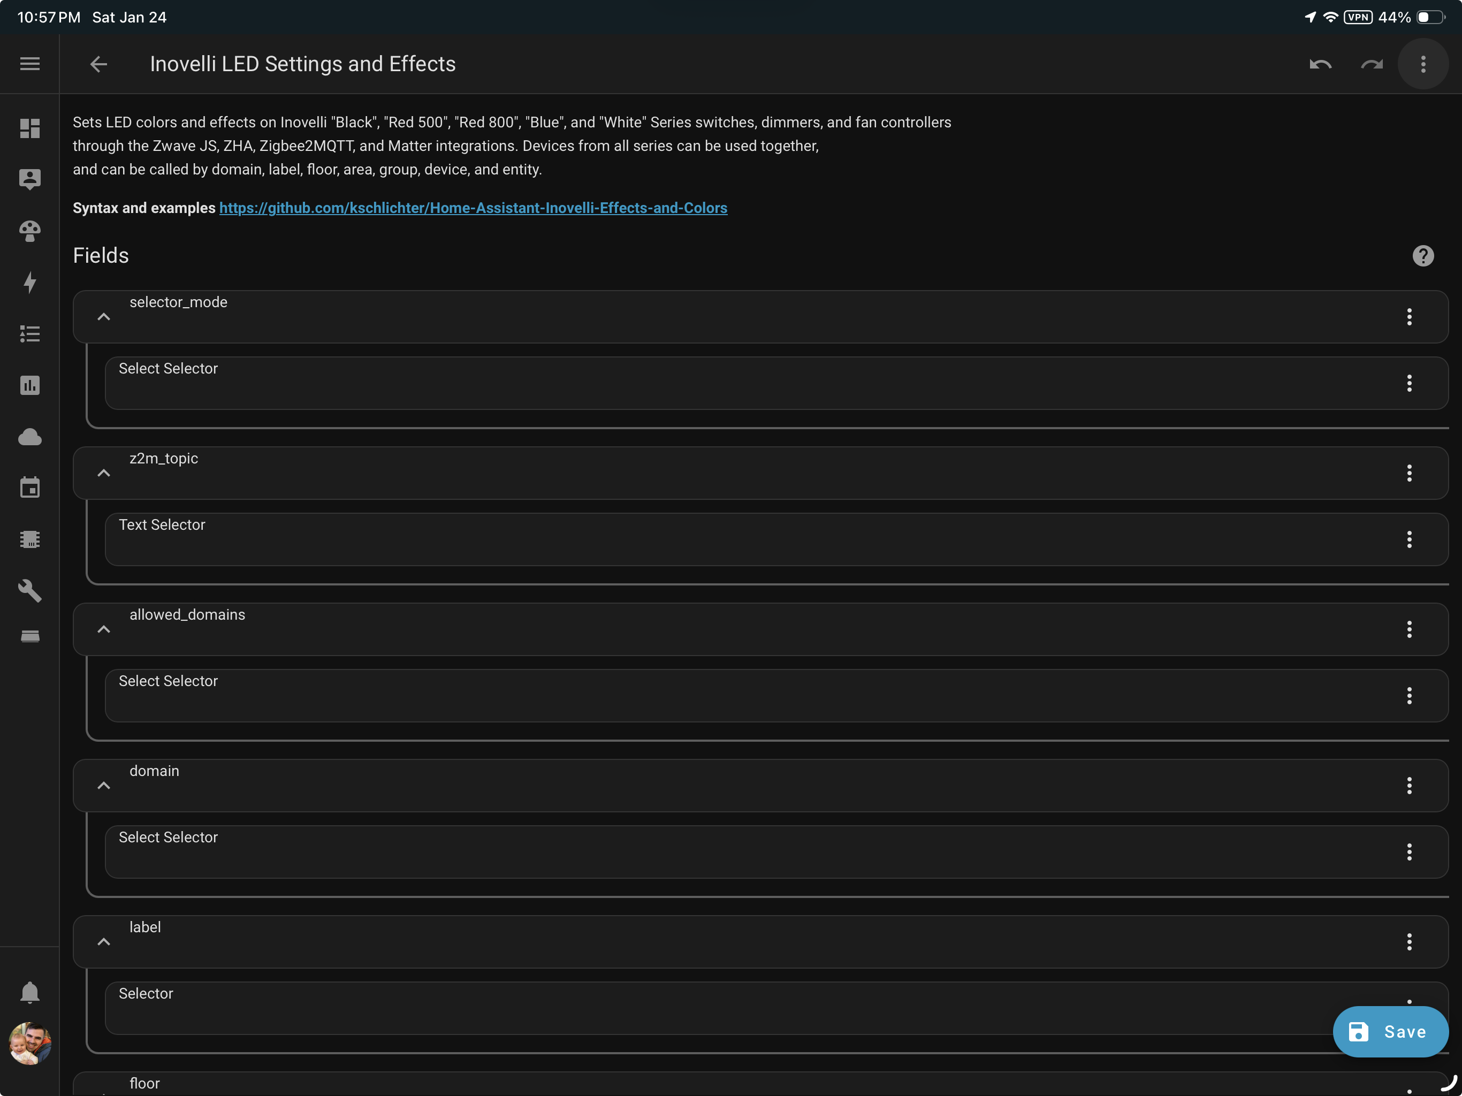Viewport: 1462px width, 1096px height.
Task: Open the dashboard overview sidebar icon
Action: pos(30,128)
